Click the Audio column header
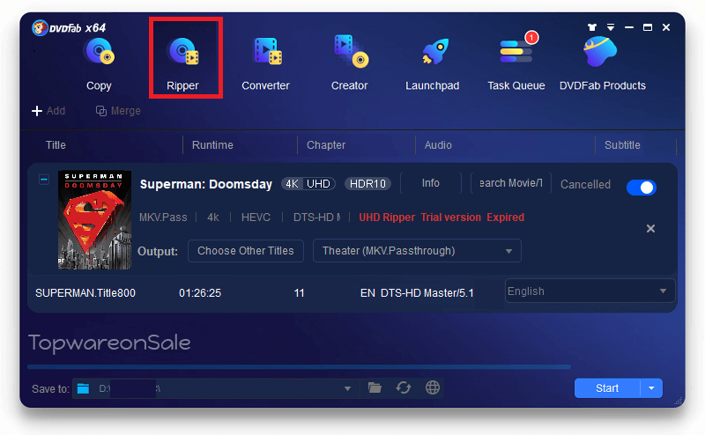The width and height of the screenshot is (705, 435). click(x=438, y=145)
